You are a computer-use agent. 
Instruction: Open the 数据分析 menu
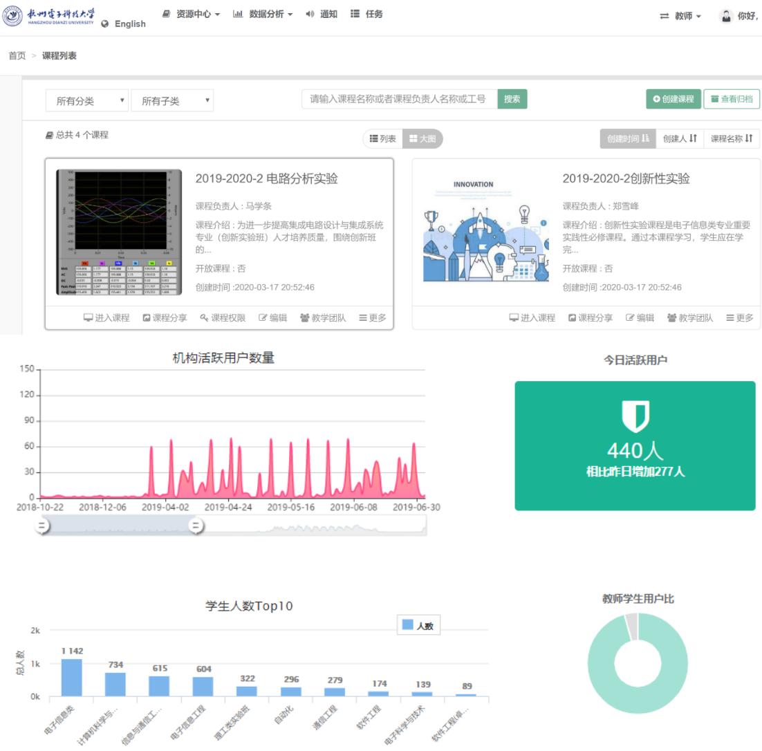tap(263, 14)
